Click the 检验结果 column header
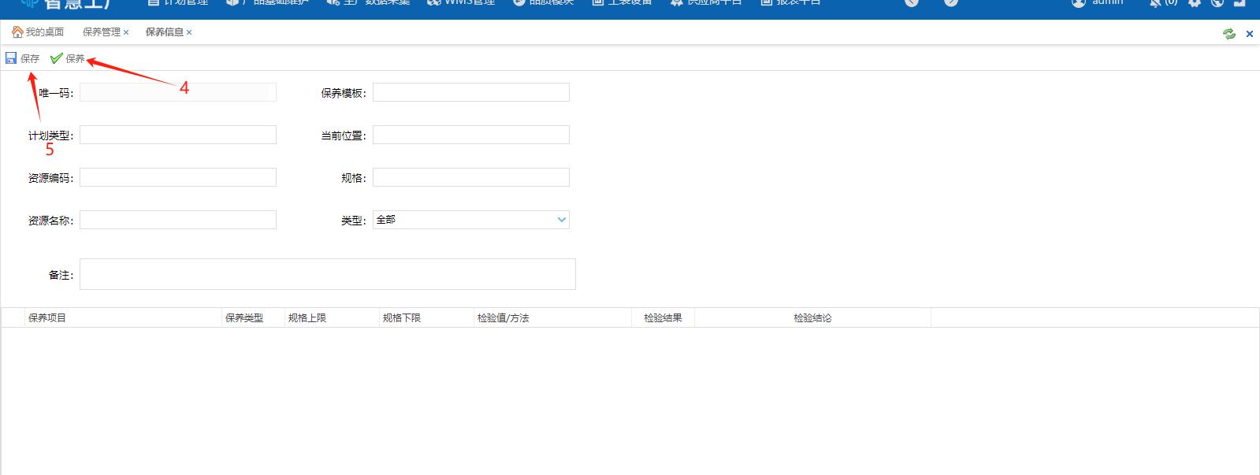Image resolution: width=1260 pixels, height=475 pixels. pyautogui.click(x=663, y=318)
